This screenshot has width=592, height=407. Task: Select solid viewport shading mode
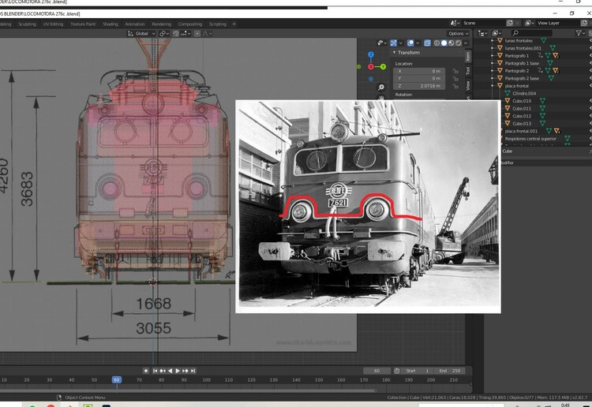coord(444,43)
